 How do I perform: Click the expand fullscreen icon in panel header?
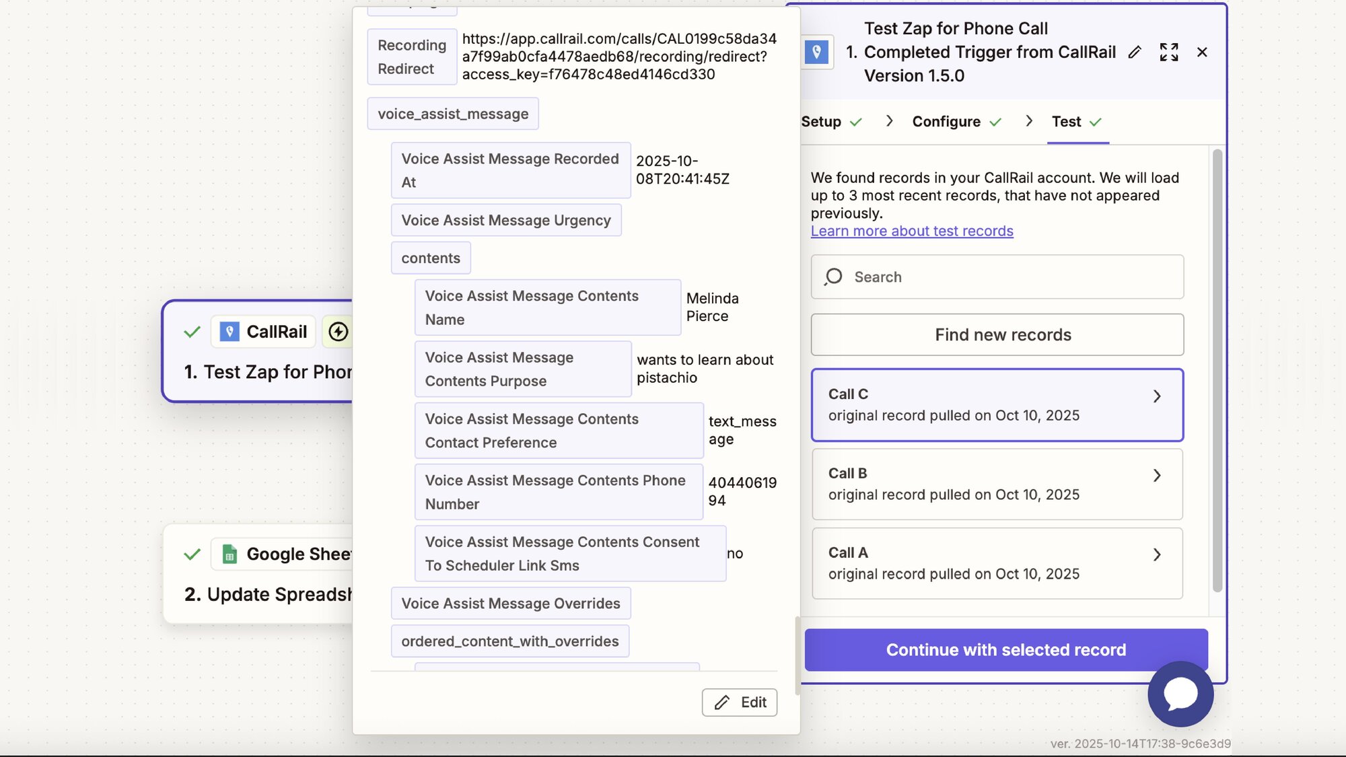point(1169,52)
